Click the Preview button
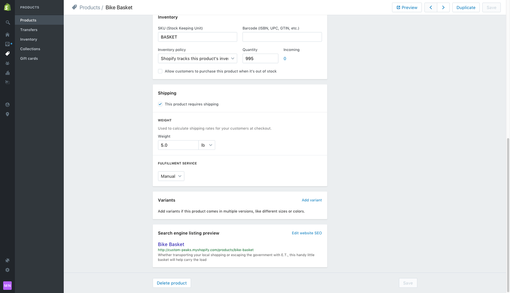Viewport: 510px width, 293px height. point(407,7)
